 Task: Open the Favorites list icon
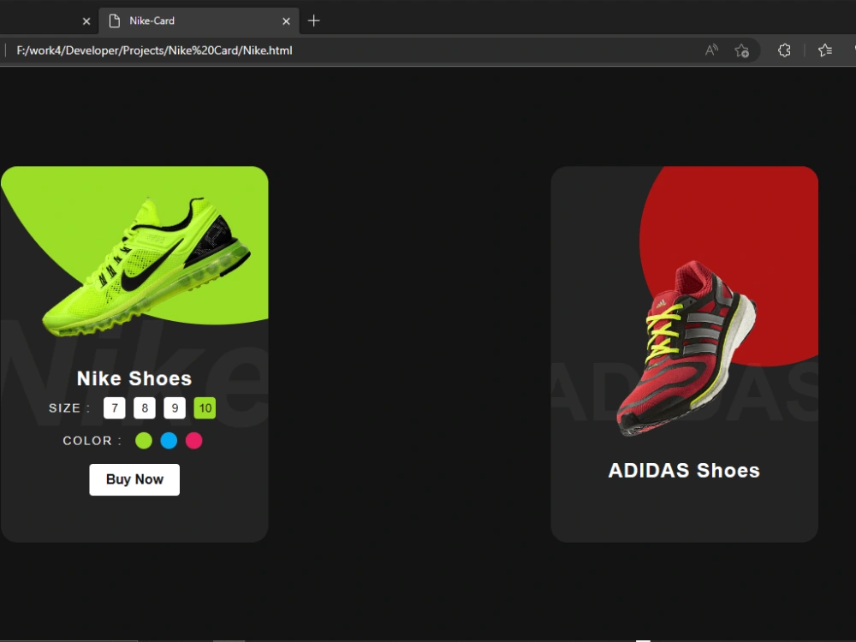[824, 50]
